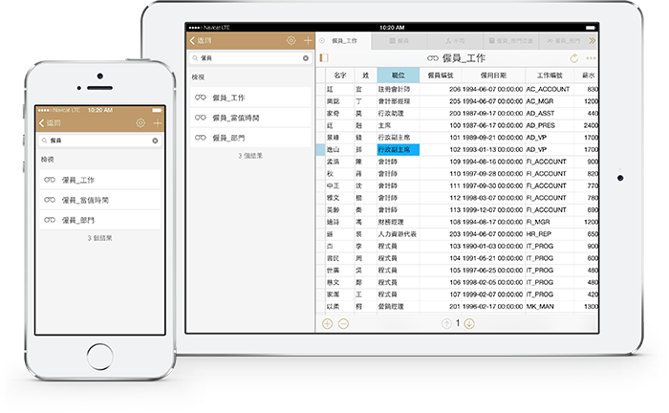
Task: Tap the view icon beside iPad sidebar 僱員_工作
Action: 200,98
